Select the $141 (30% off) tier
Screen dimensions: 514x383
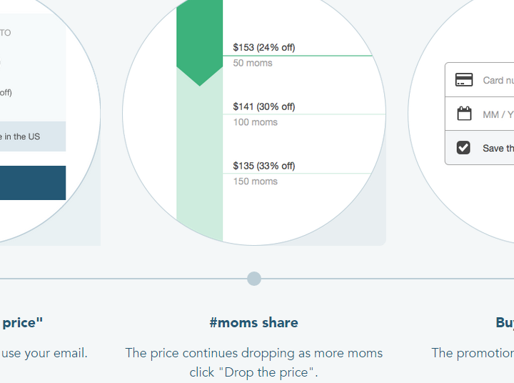(x=264, y=106)
